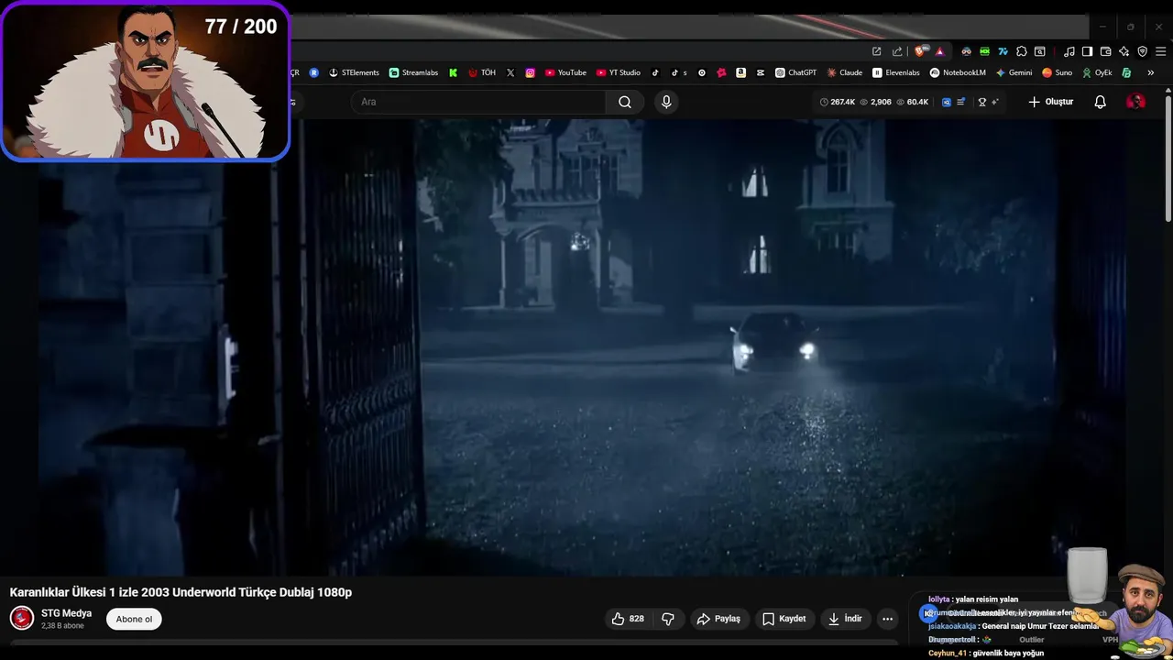Viewport: 1173px width, 660px height.
Task: Open OyEk bookmark
Action: 1097,72
